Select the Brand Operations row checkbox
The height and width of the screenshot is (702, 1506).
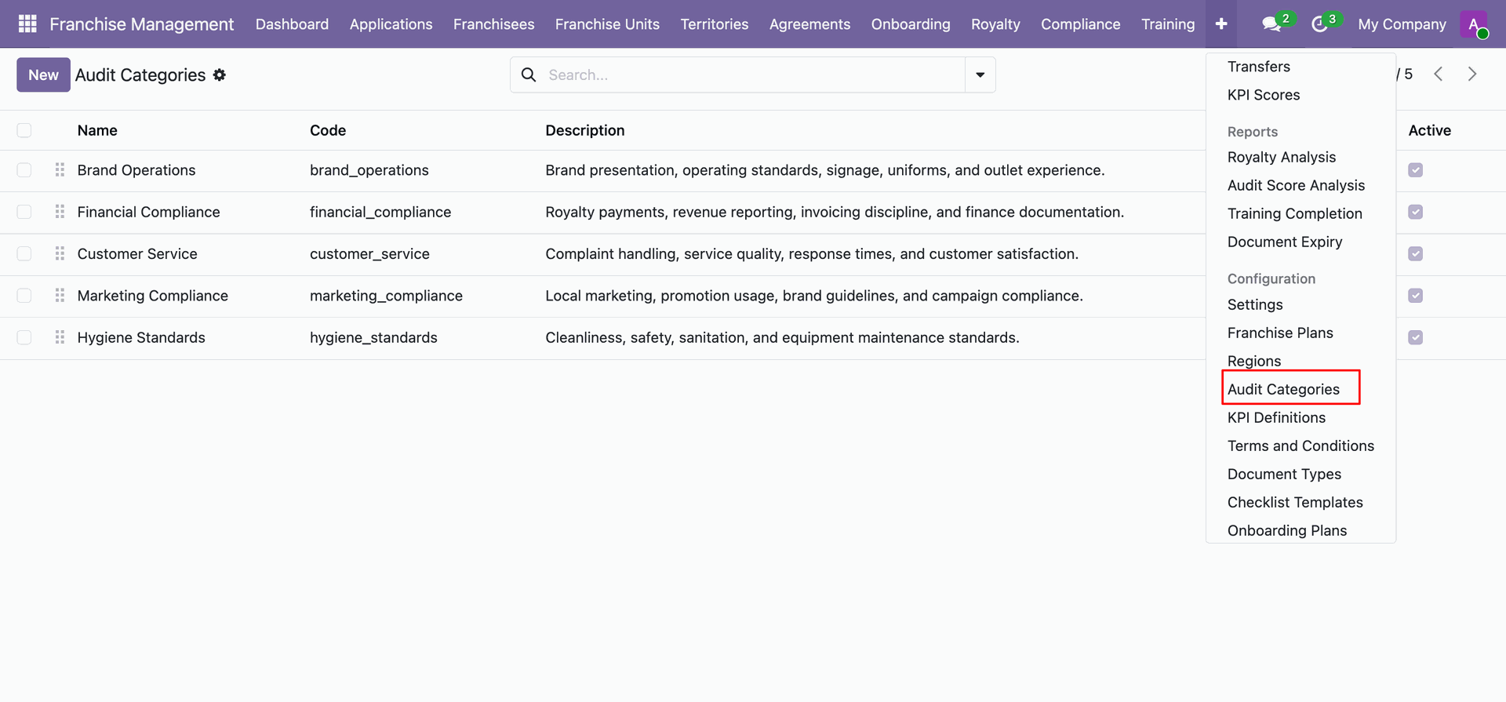click(x=24, y=170)
